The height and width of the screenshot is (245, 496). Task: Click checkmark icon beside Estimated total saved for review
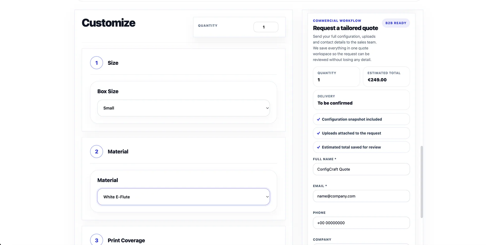point(319,147)
